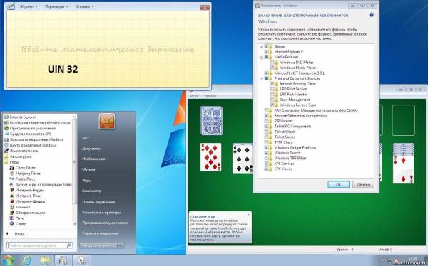Screen dimensions: 428x266
Task: Click Отмена in Windows Components dialog
Action: point(363,185)
